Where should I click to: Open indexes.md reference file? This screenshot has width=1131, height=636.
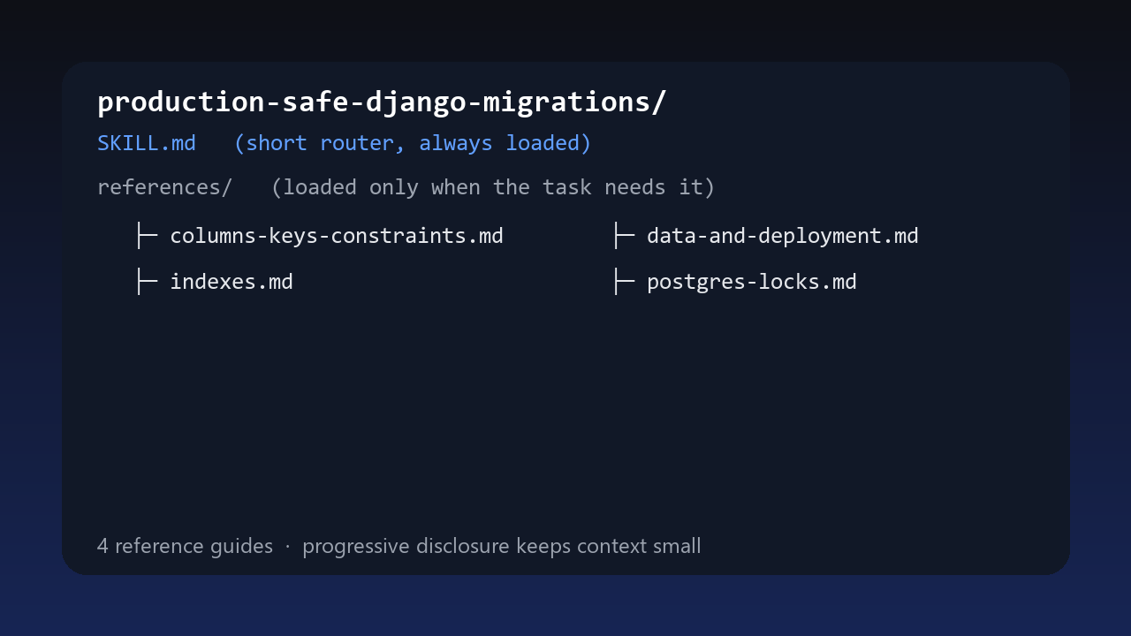pos(232,282)
